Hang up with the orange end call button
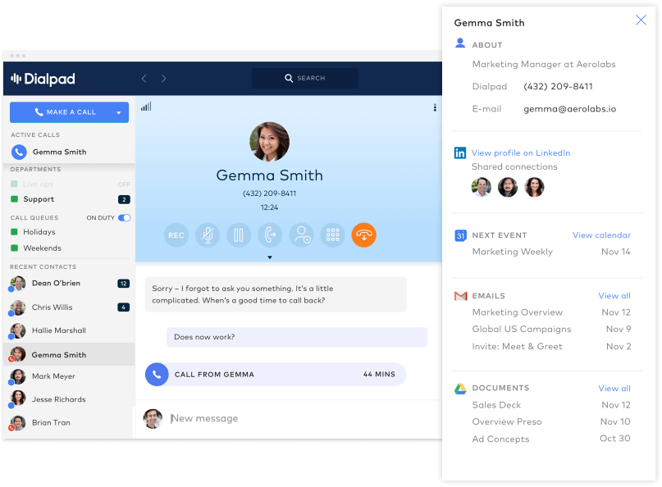The image size is (662, 487). (x=364, y=235)
